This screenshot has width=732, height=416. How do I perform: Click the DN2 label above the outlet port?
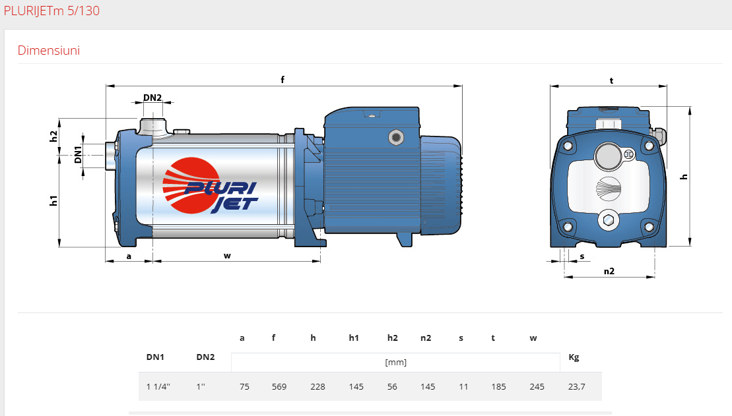point(152,98)
